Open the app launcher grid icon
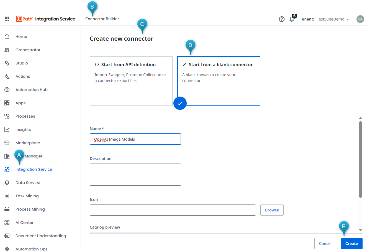Viewport: 367px width, 251px height. click(7, 19)
